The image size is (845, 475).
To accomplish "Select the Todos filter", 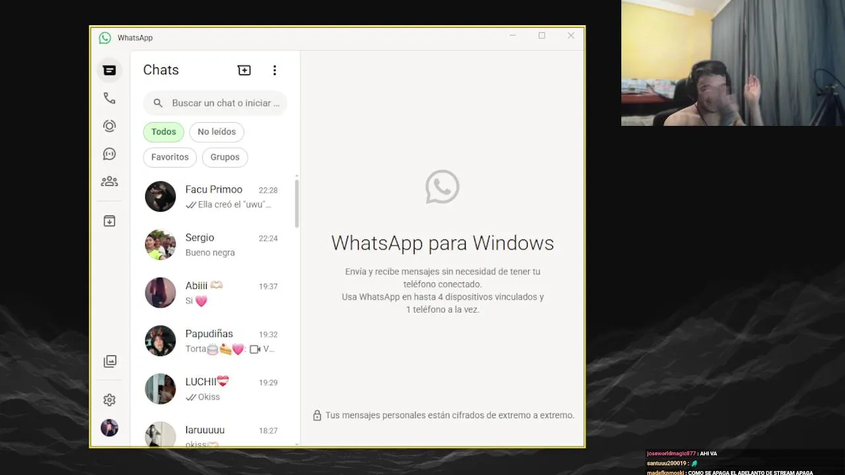I will (x=164, y=132).
